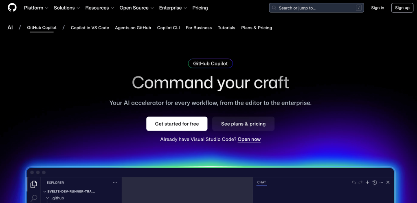417x203 pixels.
Task: Close the chat panel with X
Action: [x=388, y=182]
